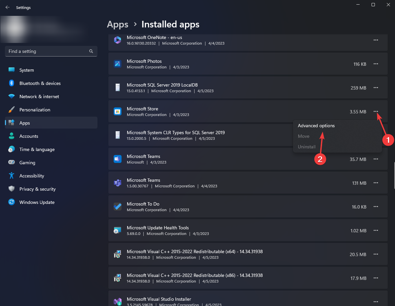Open Privacy & security settings

pyautogui.click(x=37, y=189)
